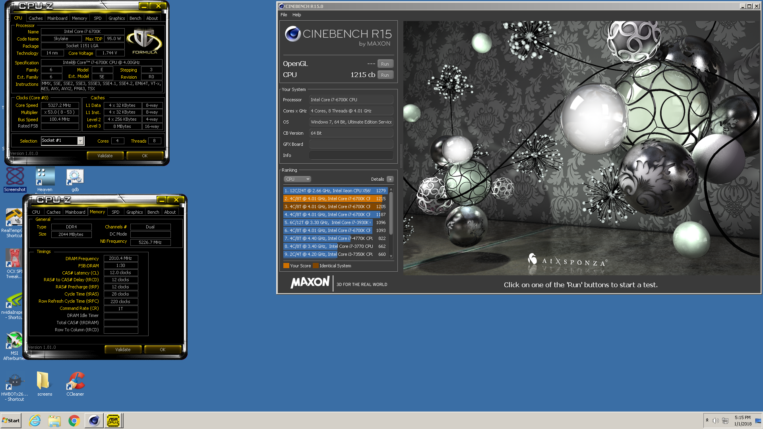Viewport: 763px width, 429px height.
Task: Open the Caches tab in top CPU-Z
Action: coord(35,18)
